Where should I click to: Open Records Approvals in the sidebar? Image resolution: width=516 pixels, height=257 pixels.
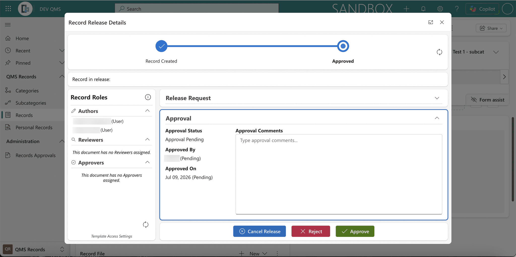(36, 155)
